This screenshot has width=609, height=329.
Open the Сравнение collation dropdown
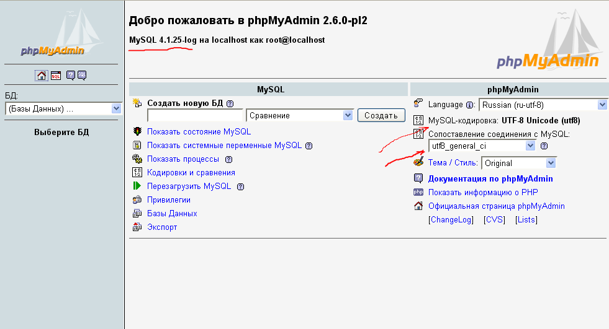299,115
